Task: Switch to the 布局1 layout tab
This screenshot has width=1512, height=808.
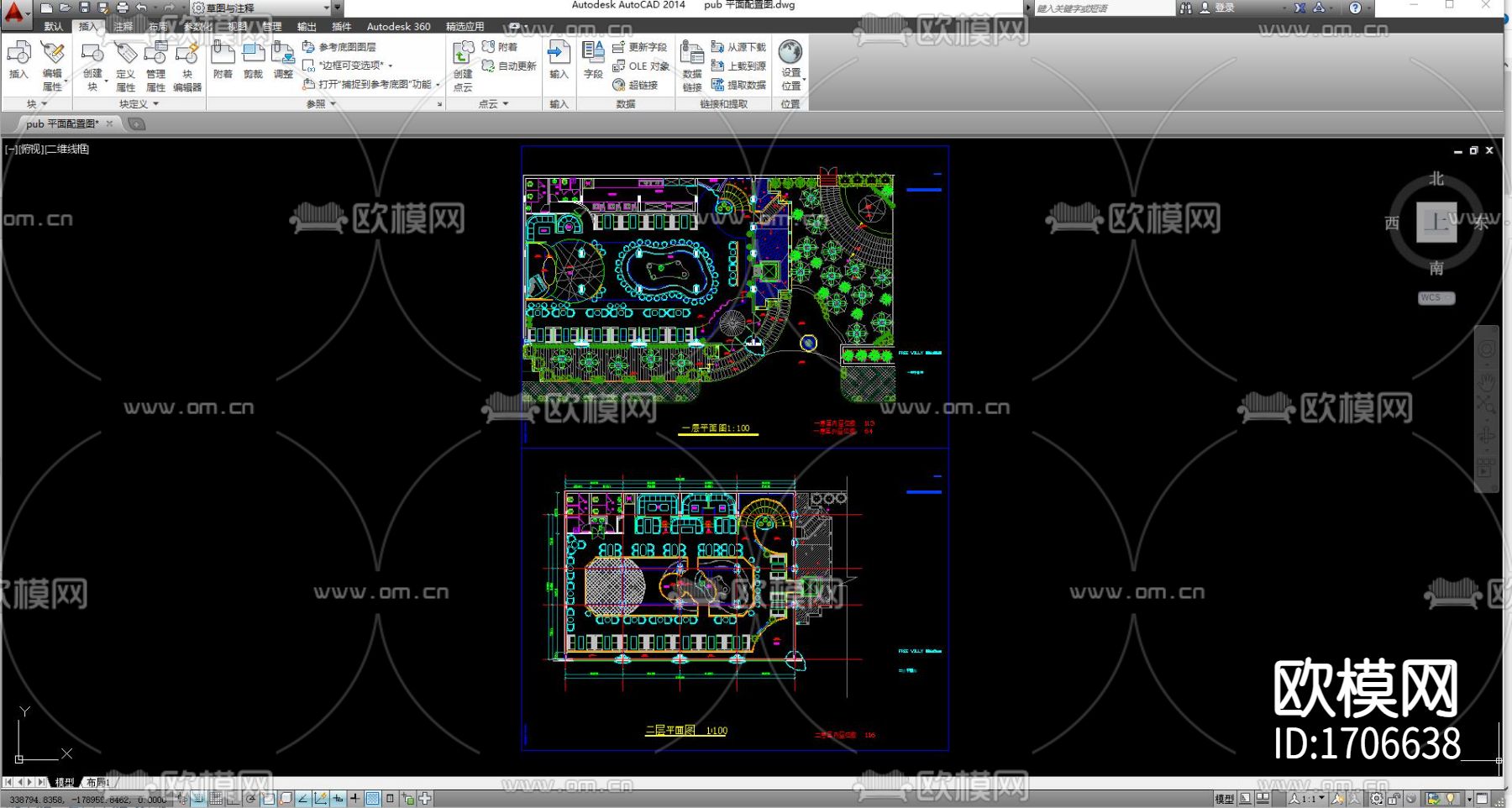Action: point(97,782)
